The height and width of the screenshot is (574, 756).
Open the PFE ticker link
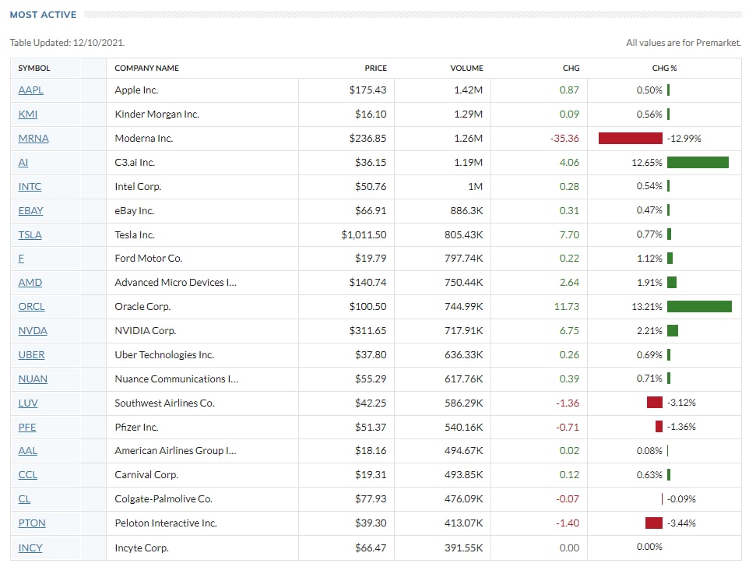[x=27, y=428]
